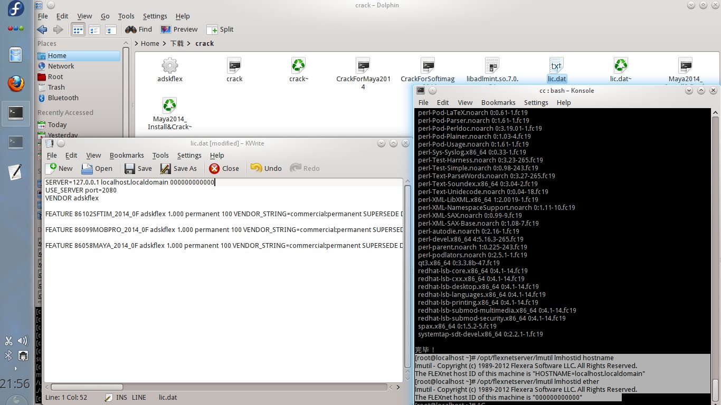Go forward in Dolphin navigation
The image size is (721, 405).
(x=58, y=30)
